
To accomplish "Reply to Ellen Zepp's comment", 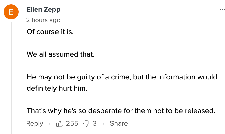I will point(35,123).
